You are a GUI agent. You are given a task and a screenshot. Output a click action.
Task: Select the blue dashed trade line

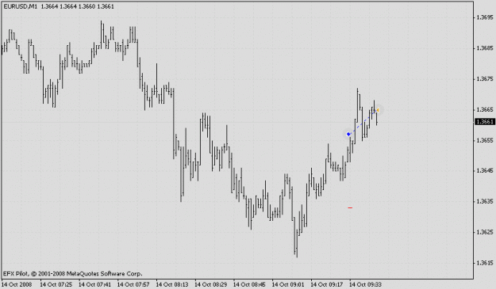(x=363, y=122)
